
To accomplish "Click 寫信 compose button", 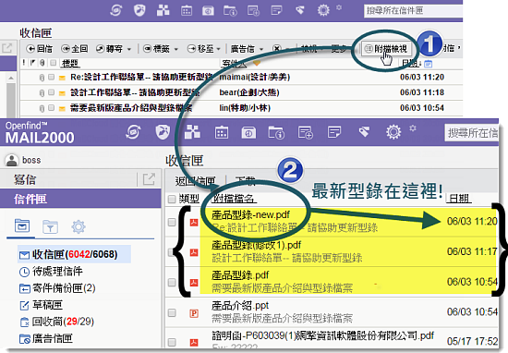I will [x=25, y=179].
